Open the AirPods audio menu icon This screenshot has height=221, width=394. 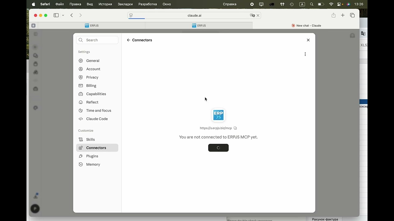point(282,4)
